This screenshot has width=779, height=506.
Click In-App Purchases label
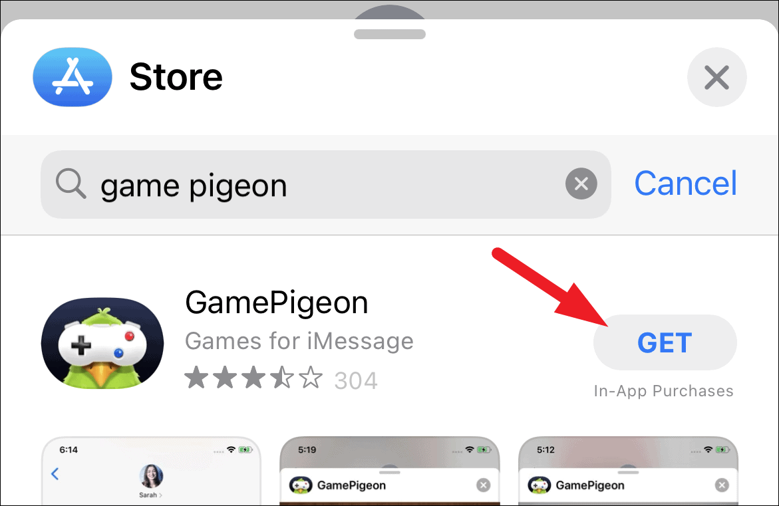tap(664, 391)
